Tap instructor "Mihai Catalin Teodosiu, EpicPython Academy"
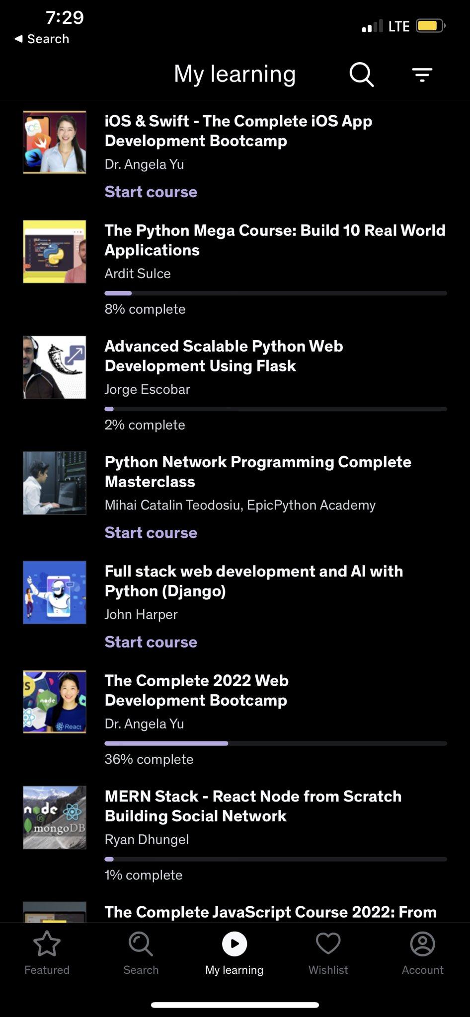 pos(240,505)
